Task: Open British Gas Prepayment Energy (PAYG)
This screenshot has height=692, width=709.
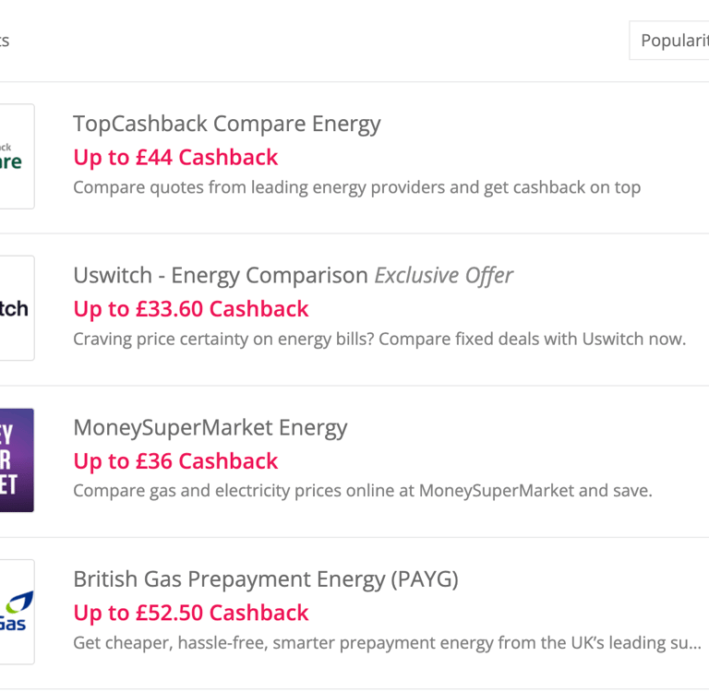Action: tap(265, 579)
